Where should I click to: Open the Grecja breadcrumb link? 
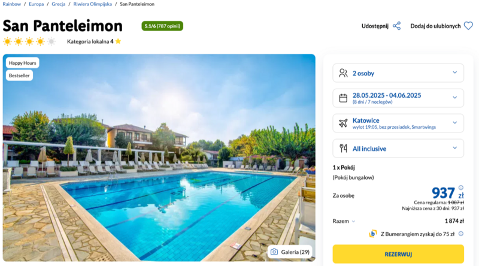58,4
